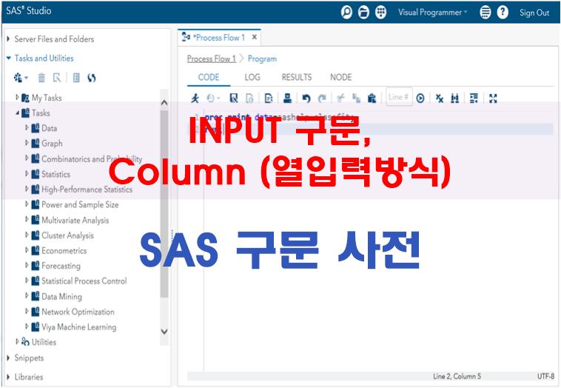Click the tasks tree vertical scrollbar thumb

point(164,204)
